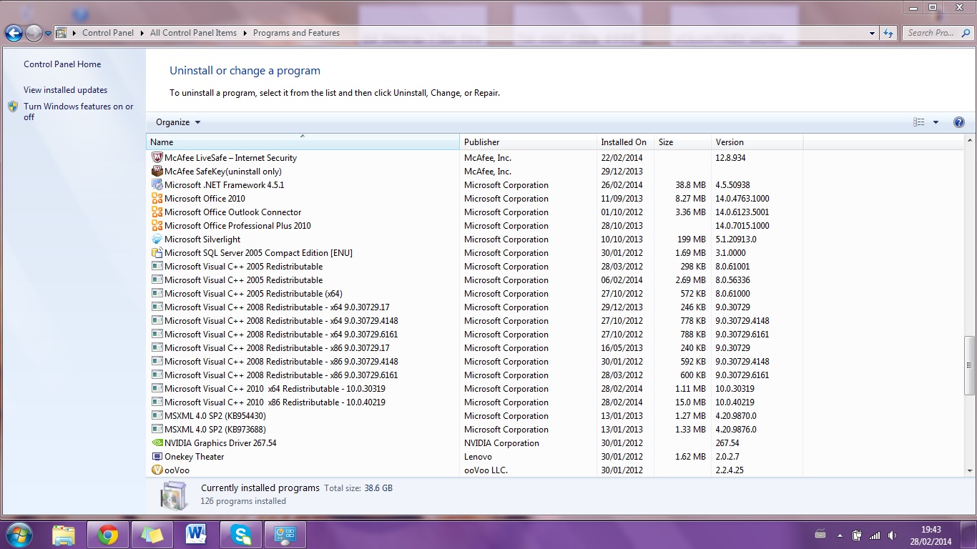Click the NVIDIA Graphics Driver icon
977x549 pixels.
coord(157,442)
